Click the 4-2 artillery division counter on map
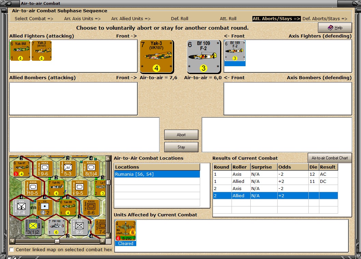The image size is (361, 259). [45, 207]
